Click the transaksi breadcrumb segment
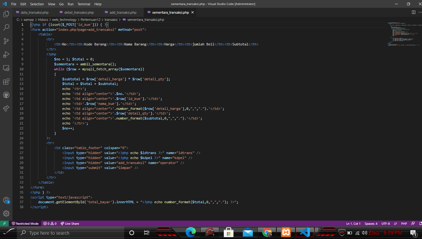The image size is (422, 239). [111, 20]
